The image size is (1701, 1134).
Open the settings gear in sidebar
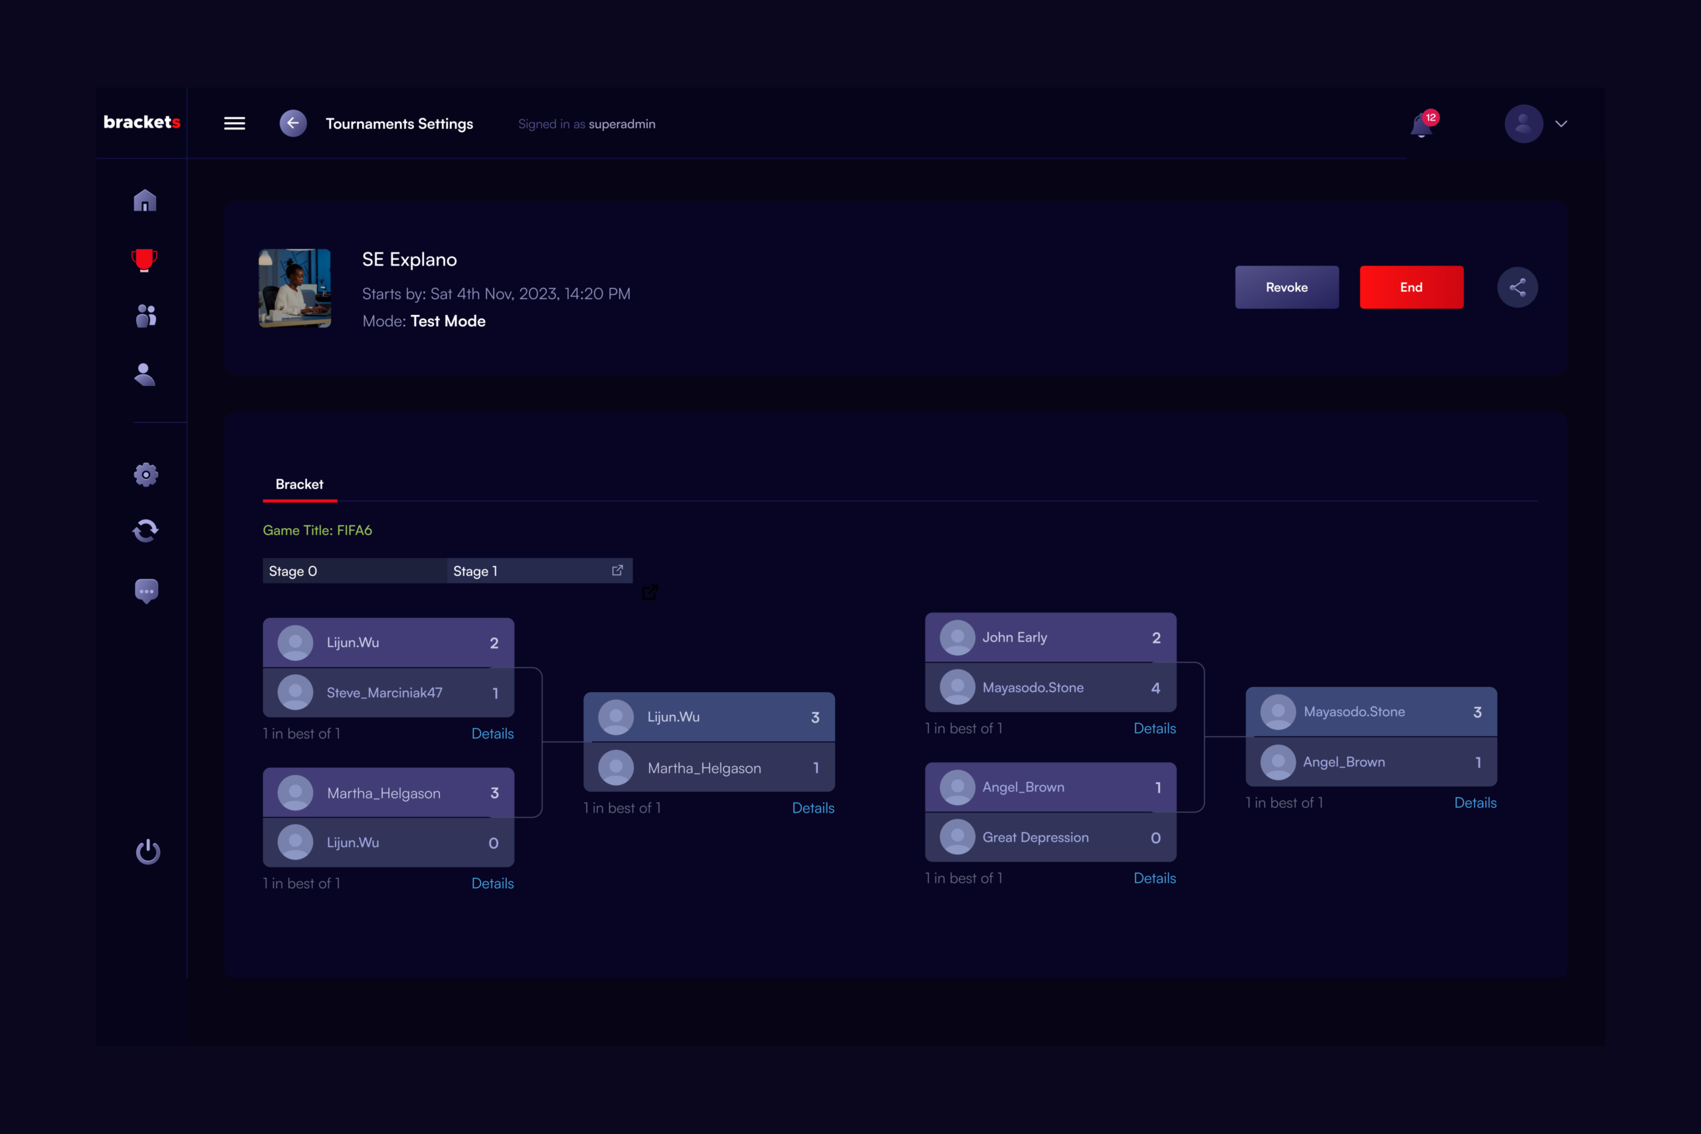[146, 474]
